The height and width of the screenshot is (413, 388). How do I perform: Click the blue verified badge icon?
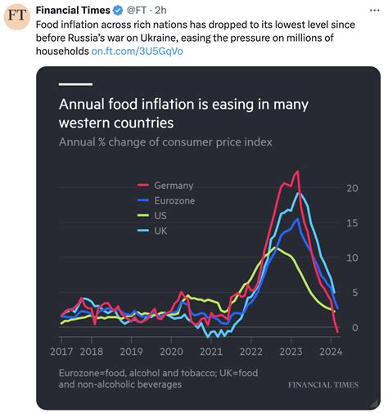point(118,11)
